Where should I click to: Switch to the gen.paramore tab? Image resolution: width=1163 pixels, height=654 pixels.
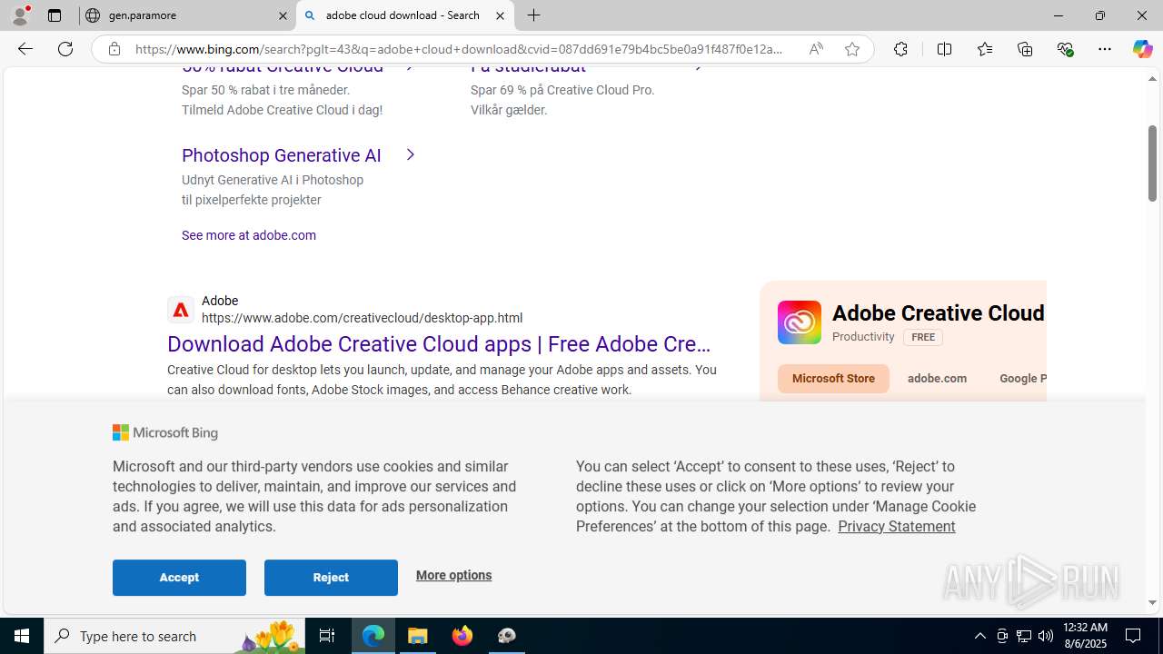click(x=187, y=15)
